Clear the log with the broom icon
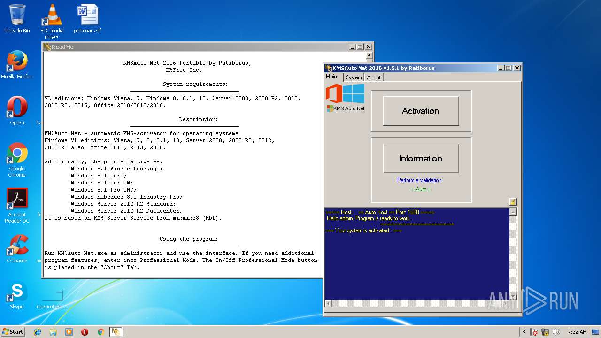The height and width of the screenshot is (338, 601). pos(513,202)
